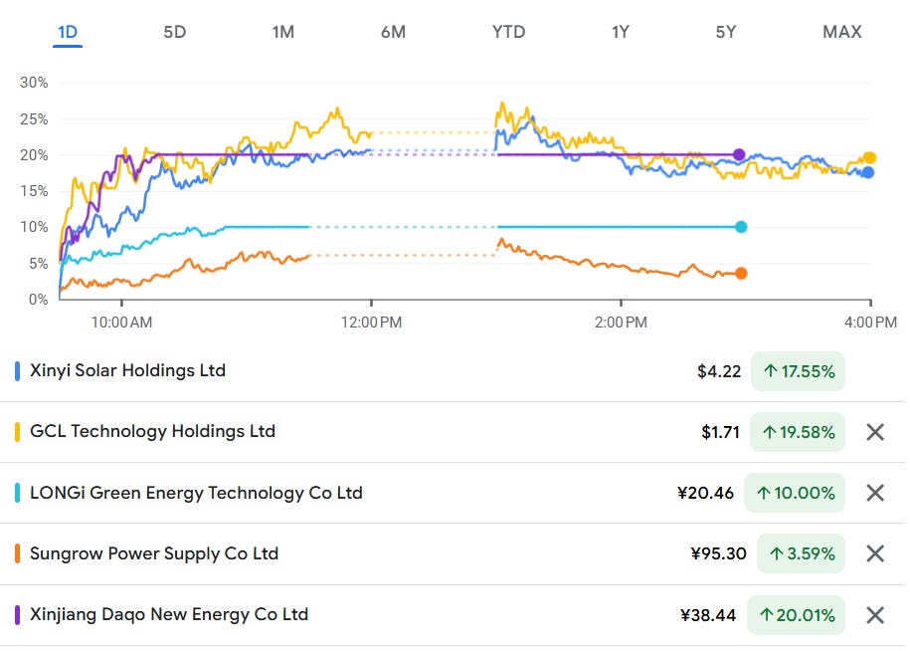Click the $1.71 price of GCL Technology
The height and width of the screenshot is (651, 910).
pos(720,432)
